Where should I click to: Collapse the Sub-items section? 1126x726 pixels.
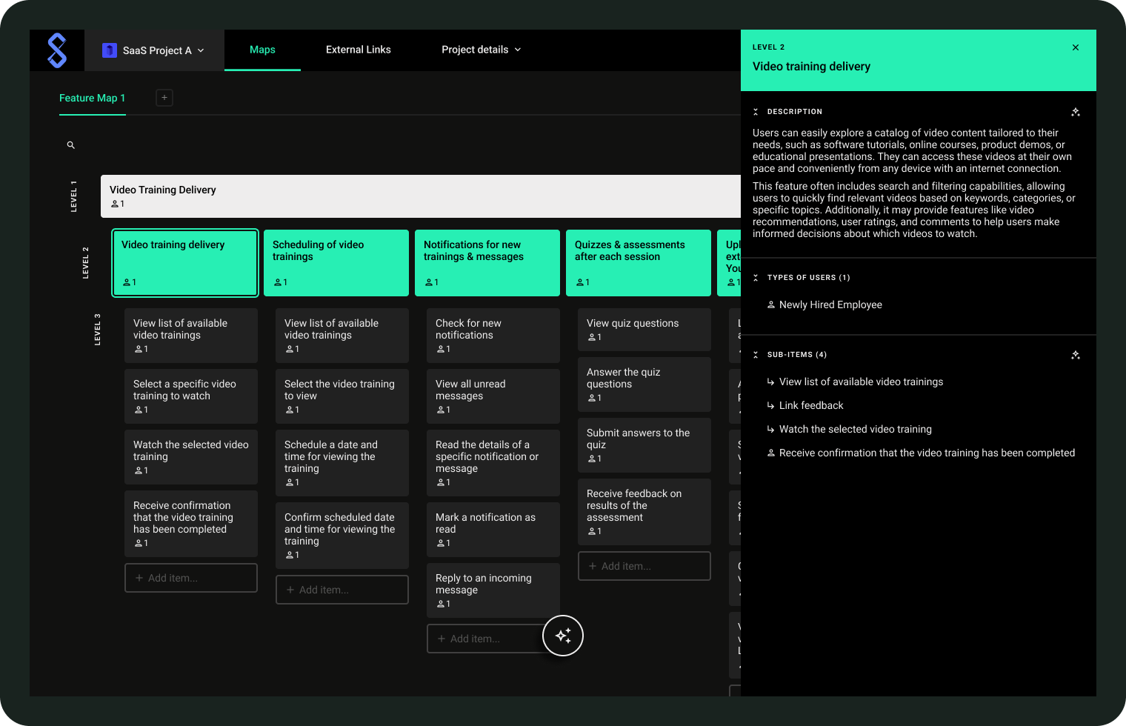point(756,355)
